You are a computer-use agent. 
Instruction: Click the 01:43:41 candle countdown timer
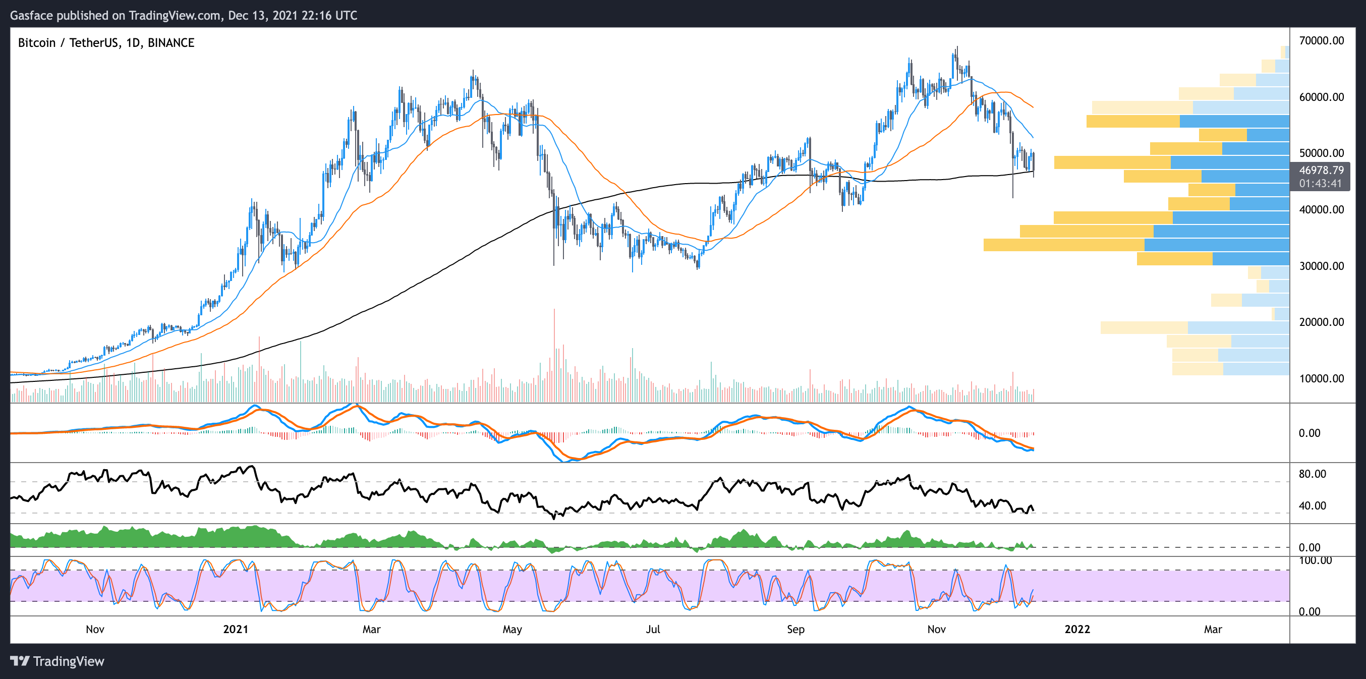[x=1320, y=184]
